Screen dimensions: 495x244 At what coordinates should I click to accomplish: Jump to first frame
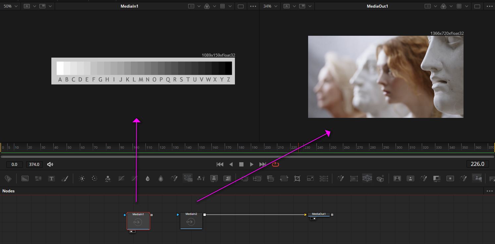(220, 164)
